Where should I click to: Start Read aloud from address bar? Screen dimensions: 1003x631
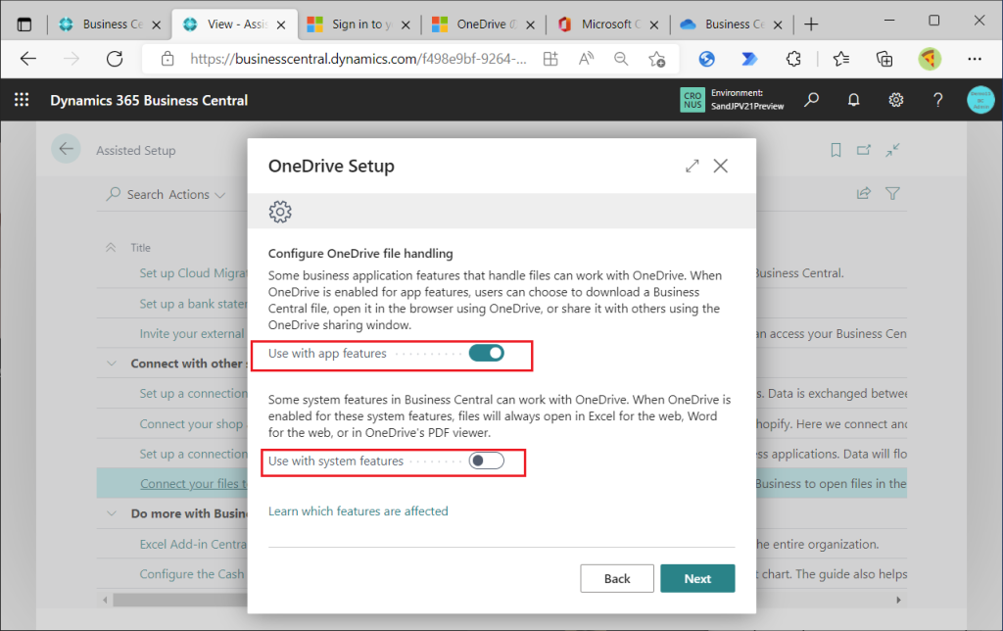point(586,59)
